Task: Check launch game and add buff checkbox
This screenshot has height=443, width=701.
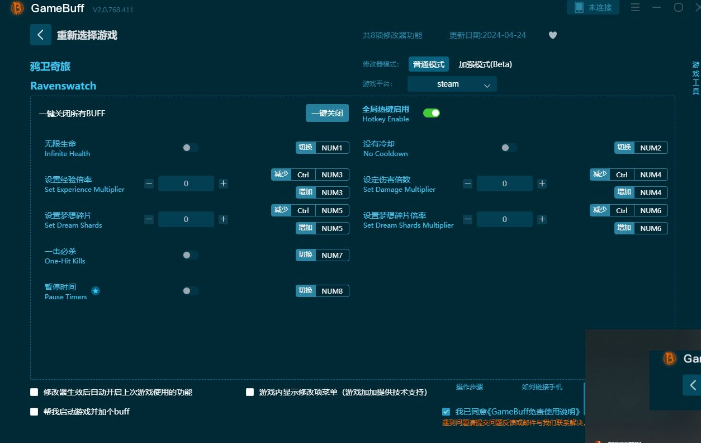Action: (x=34, y=412)
